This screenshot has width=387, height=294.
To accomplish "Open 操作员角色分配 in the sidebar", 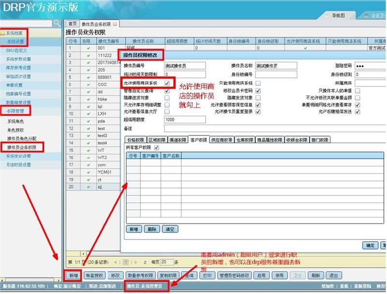I will coord(22,139).
